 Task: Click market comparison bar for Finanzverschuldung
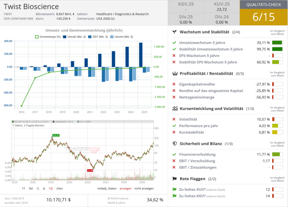277,154
